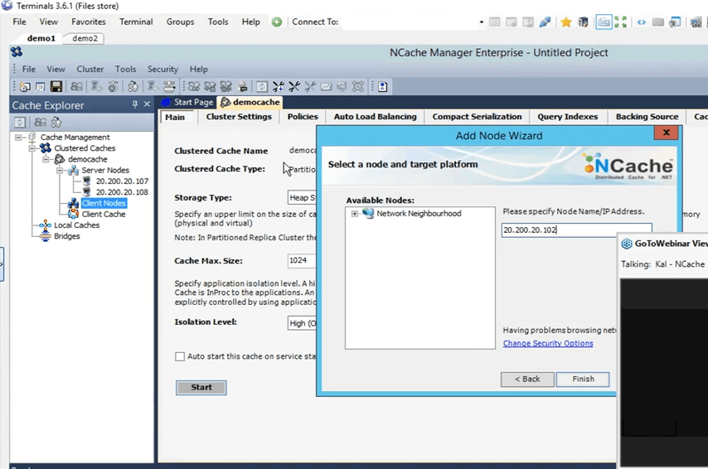Click the Node Name/IP Address input field

click(577, 230)
